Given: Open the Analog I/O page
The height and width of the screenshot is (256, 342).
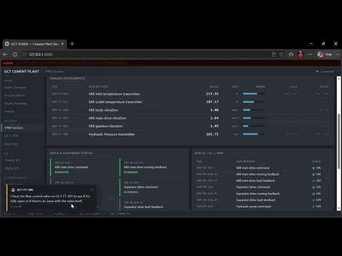Looking at the screenshot, I should [12, 160].
